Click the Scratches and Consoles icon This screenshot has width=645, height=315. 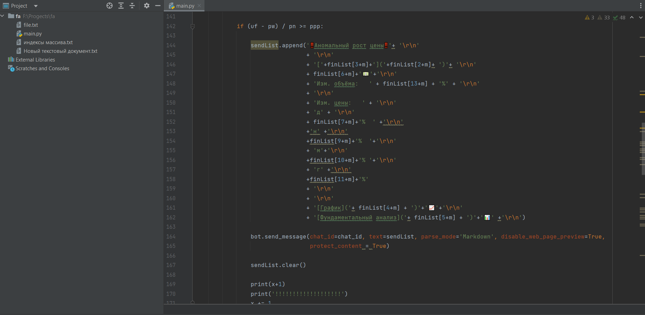tap(11, 68)
